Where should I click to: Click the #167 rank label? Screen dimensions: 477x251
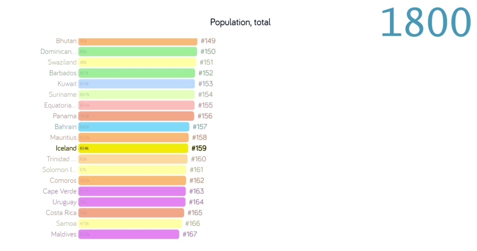pyautogui.click(x=190, y=234)
